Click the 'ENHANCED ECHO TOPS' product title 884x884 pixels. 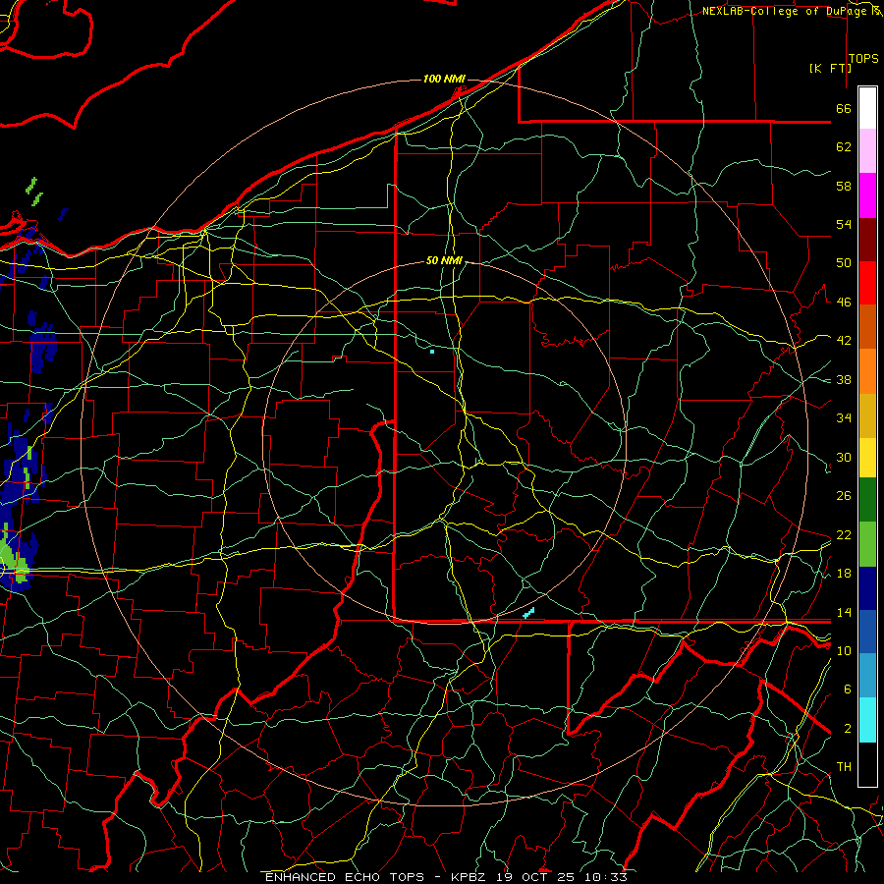[x=345, y=877]
